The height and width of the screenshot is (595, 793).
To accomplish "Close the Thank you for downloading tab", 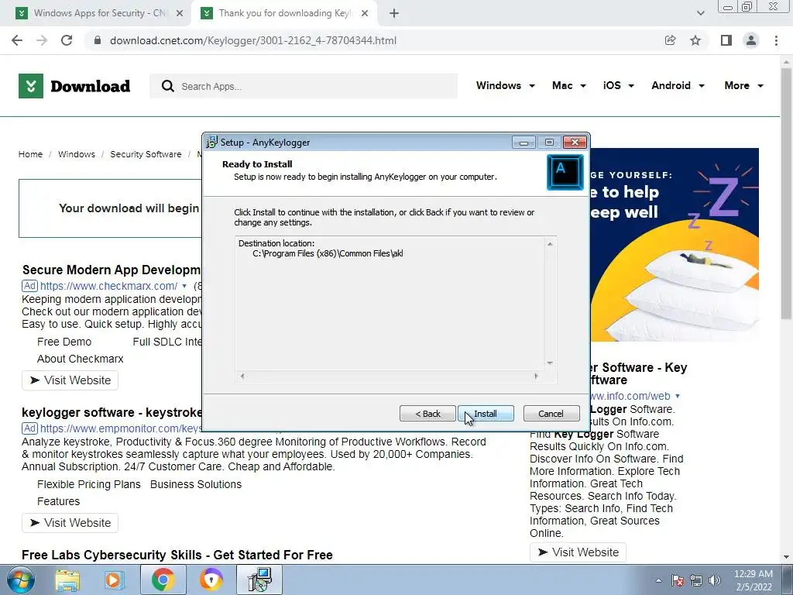I will coord(365,14).
